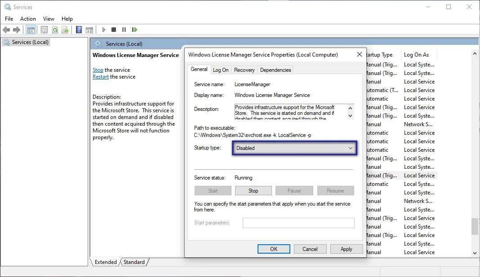Screen dimensions: 480x277
Task: Click the Stop the service link
Action: pos(98,70)
